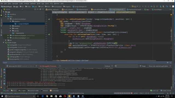Open the VCS menu
The height and width of the screenshot is (98, 175).
coord(51,4)
